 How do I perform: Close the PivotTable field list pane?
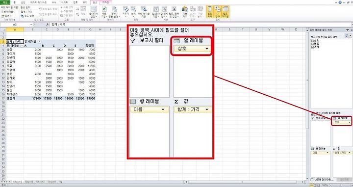click(351, 30)
